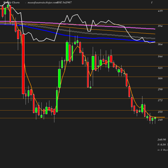Click the 240 price axis label

click(x=160, y=120)
